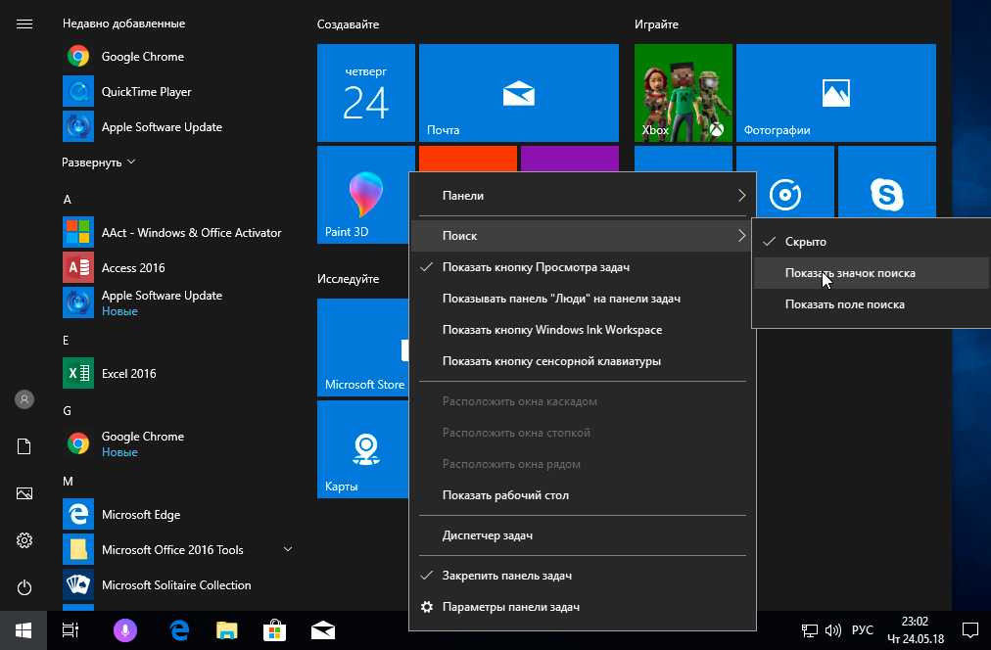Select Показать поле поиска option
This screenshot has height=650, width=991.
coord(871,304)
